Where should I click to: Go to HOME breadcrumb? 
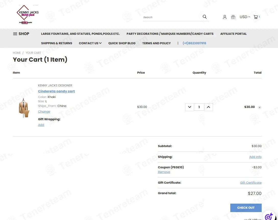tap(17, 53)
